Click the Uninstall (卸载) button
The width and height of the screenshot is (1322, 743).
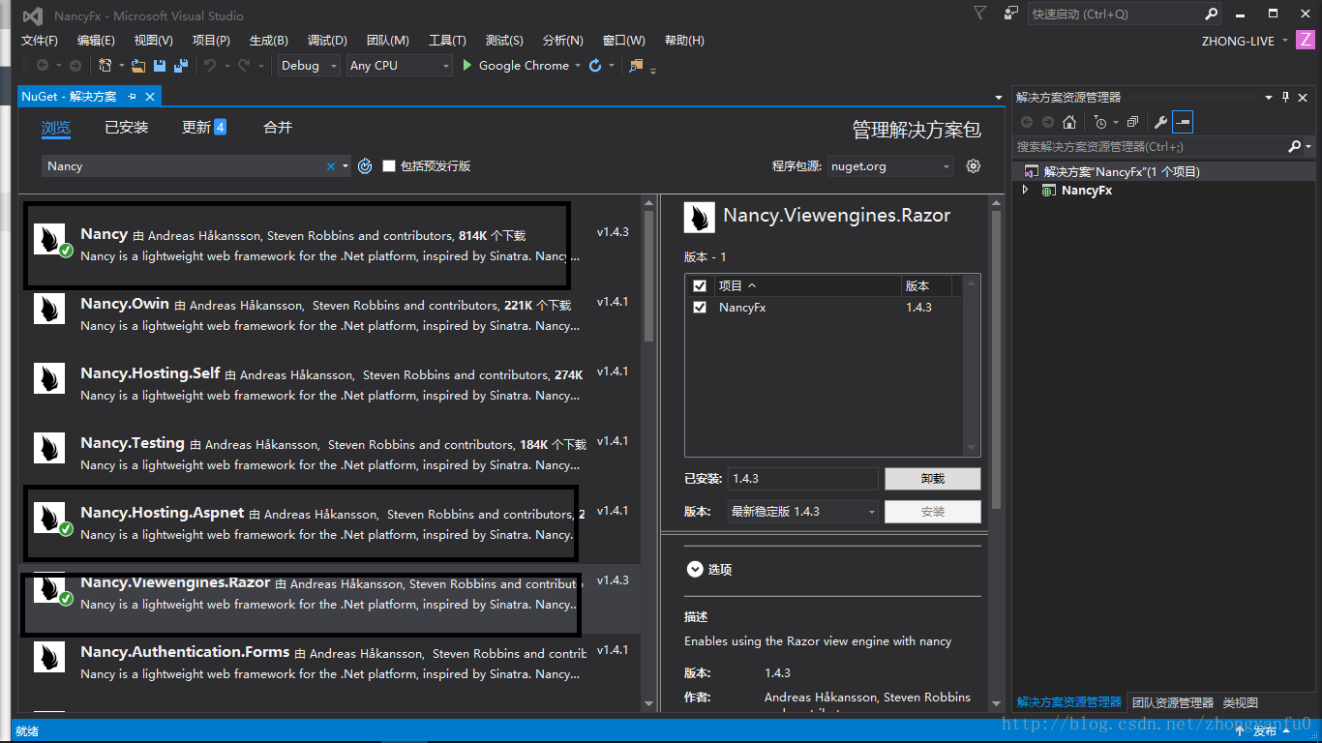(x=933, y=479)
